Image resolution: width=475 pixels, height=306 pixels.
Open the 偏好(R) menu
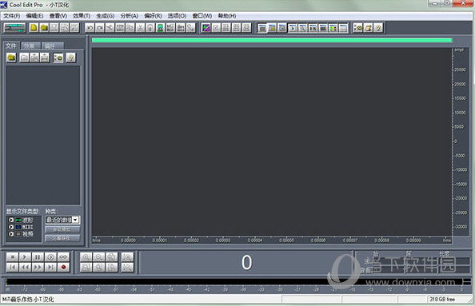tap(153, 16)
